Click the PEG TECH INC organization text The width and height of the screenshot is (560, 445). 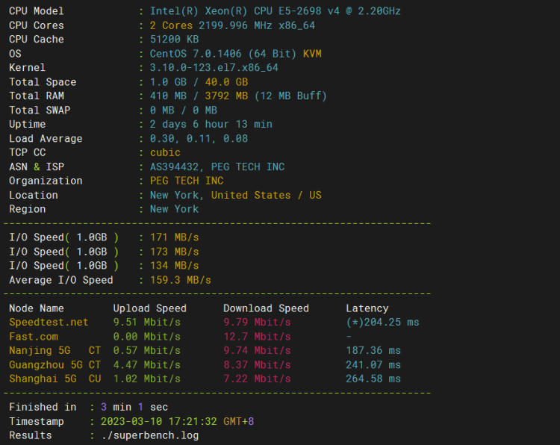(x=187, y=181)
